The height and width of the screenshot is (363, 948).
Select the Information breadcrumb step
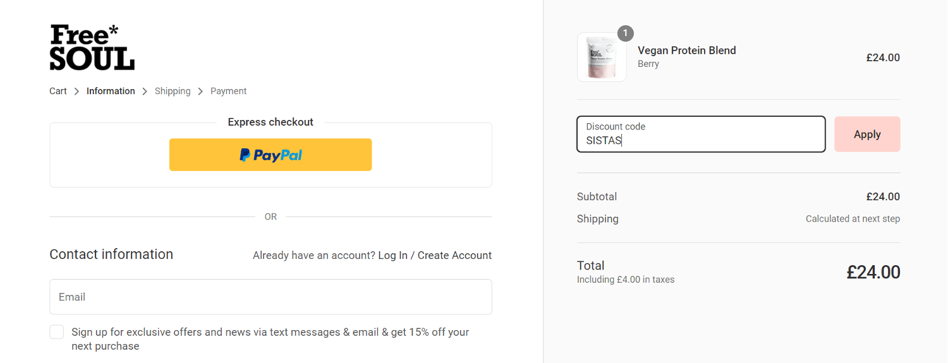[111, 91]
